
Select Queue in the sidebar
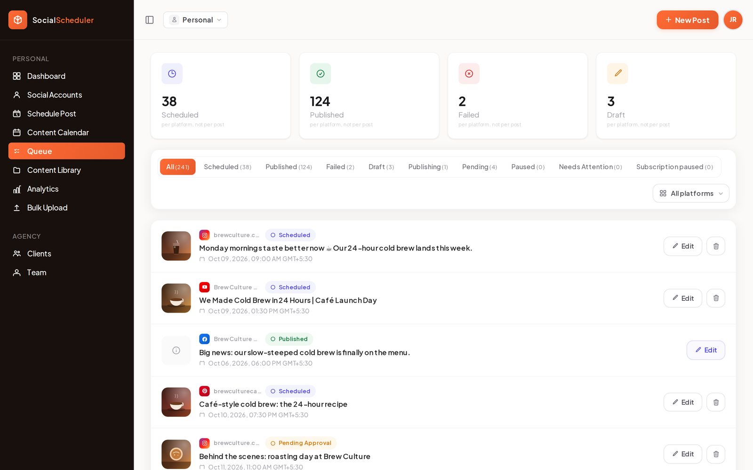pos(66,151)
